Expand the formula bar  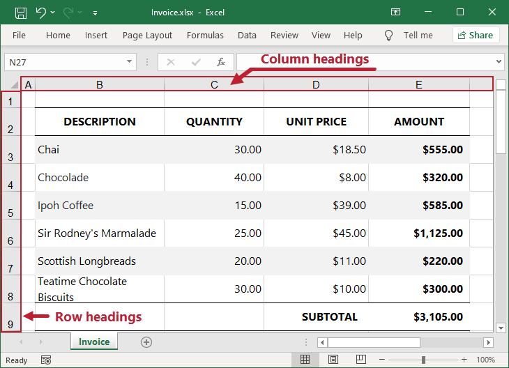(x=498, y=62)
